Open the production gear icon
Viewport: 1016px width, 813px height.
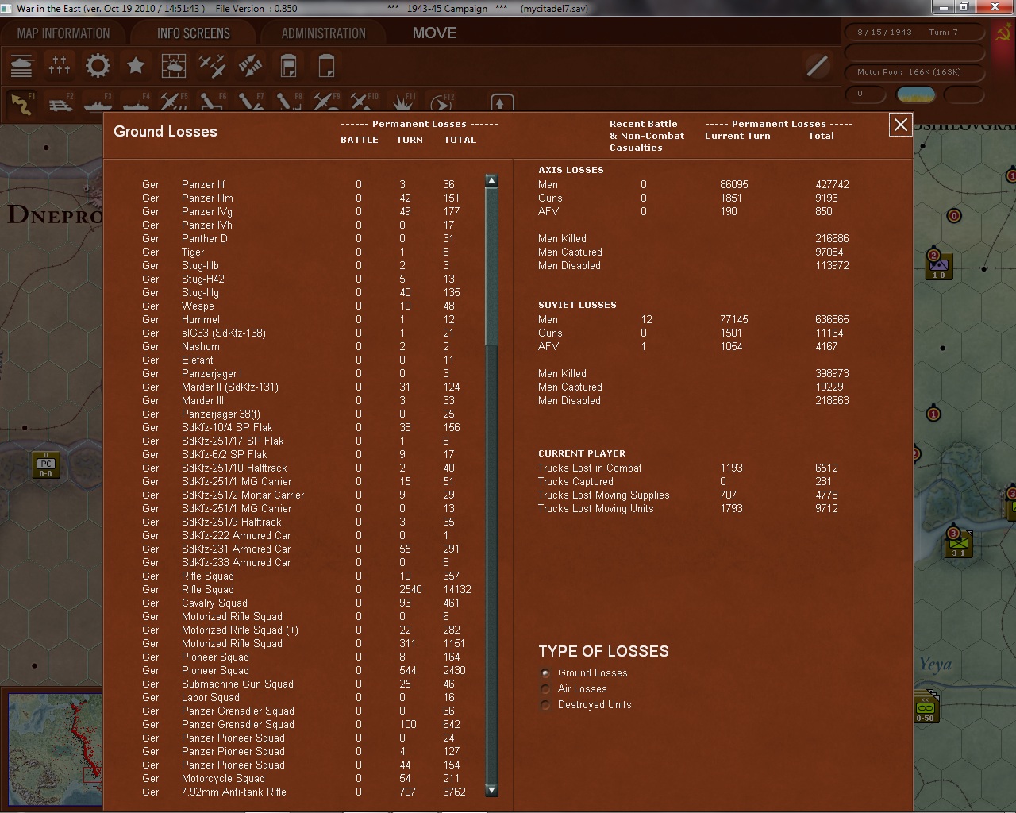tap(98, 65)
